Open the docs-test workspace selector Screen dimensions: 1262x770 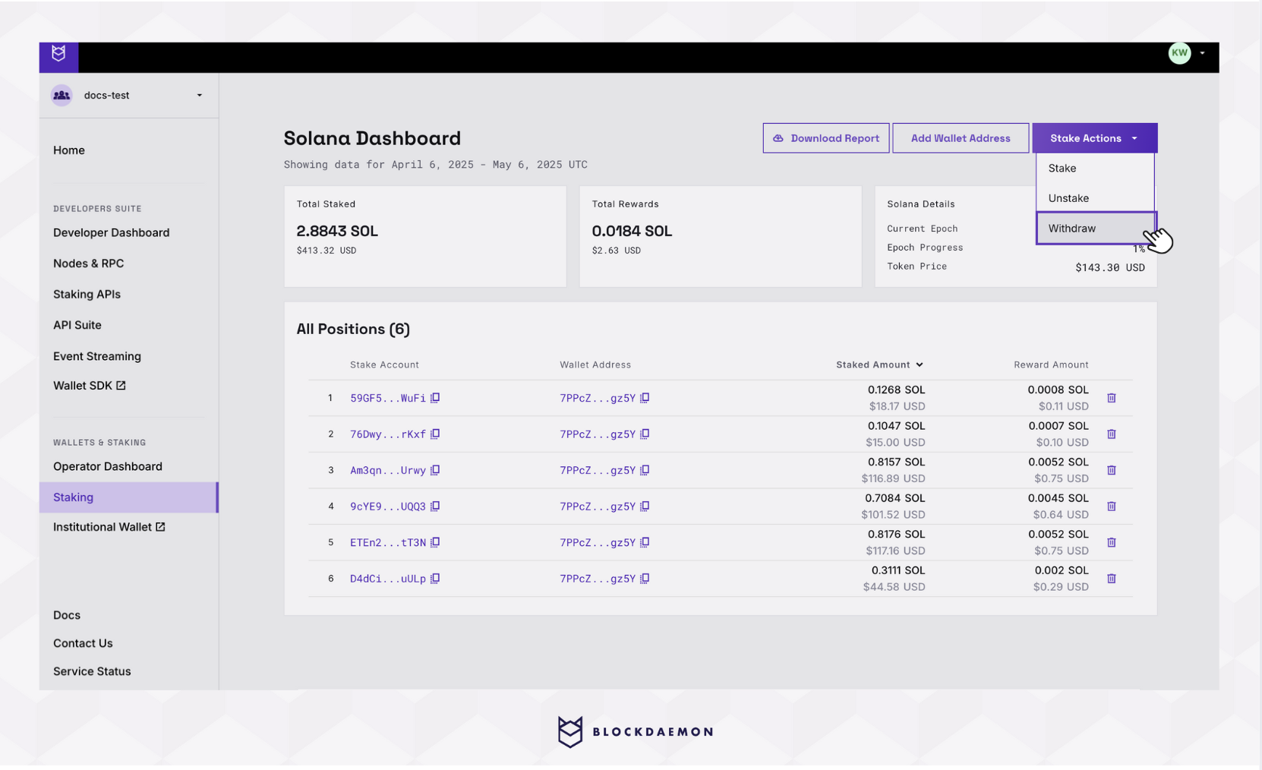coord(129,96)
